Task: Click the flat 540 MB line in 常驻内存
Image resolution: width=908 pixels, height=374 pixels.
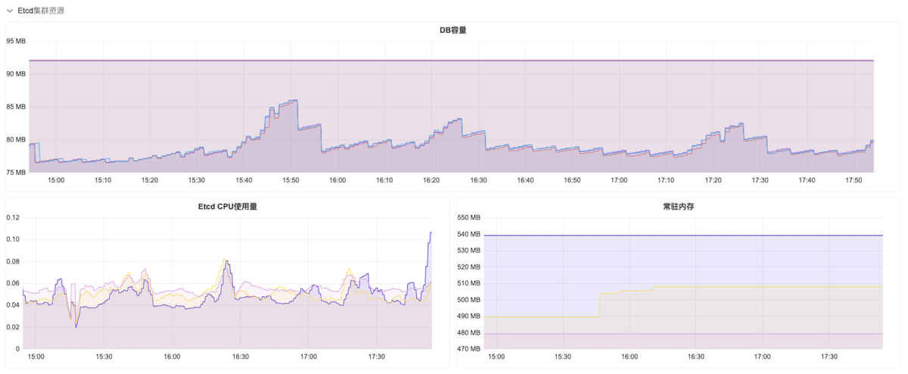Action: click(681, 235)
